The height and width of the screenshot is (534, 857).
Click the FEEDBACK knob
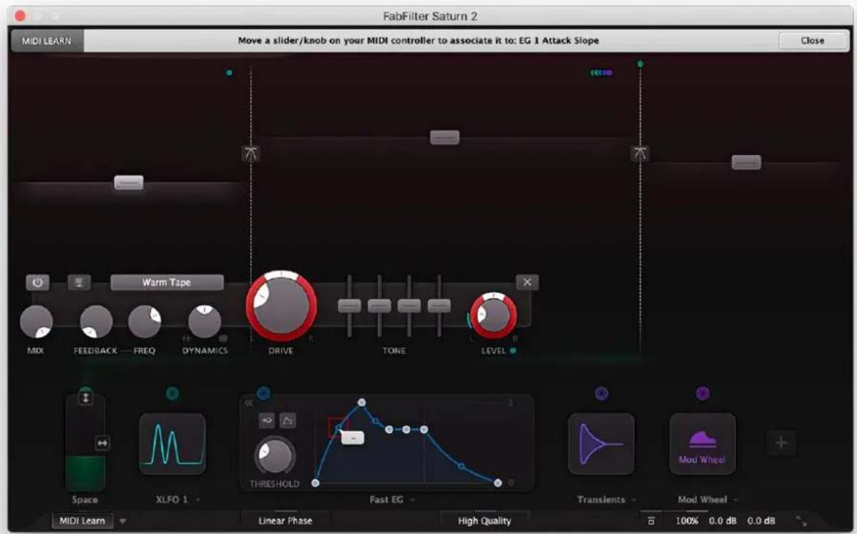[96, 322]
